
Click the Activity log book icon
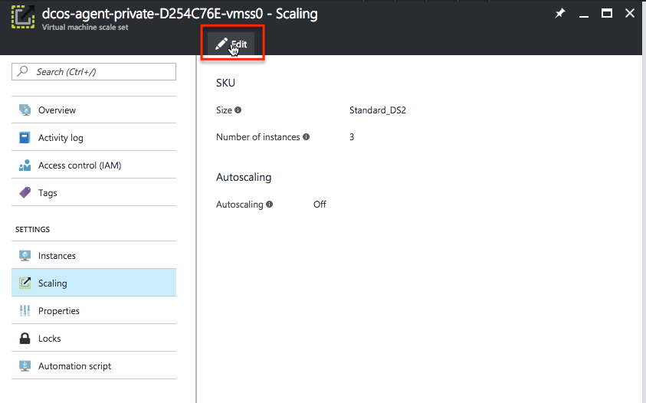coord(25,137)
